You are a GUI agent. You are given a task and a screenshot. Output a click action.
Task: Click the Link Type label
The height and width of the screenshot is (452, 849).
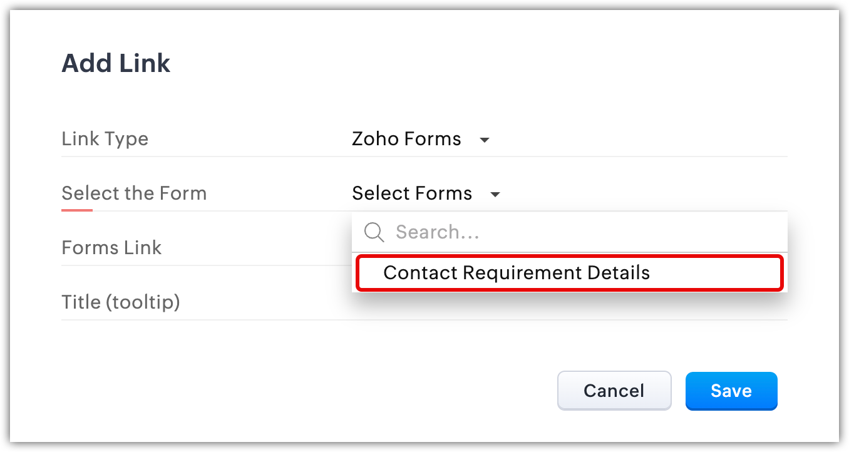pyautogui.click(x=105, y=139)
